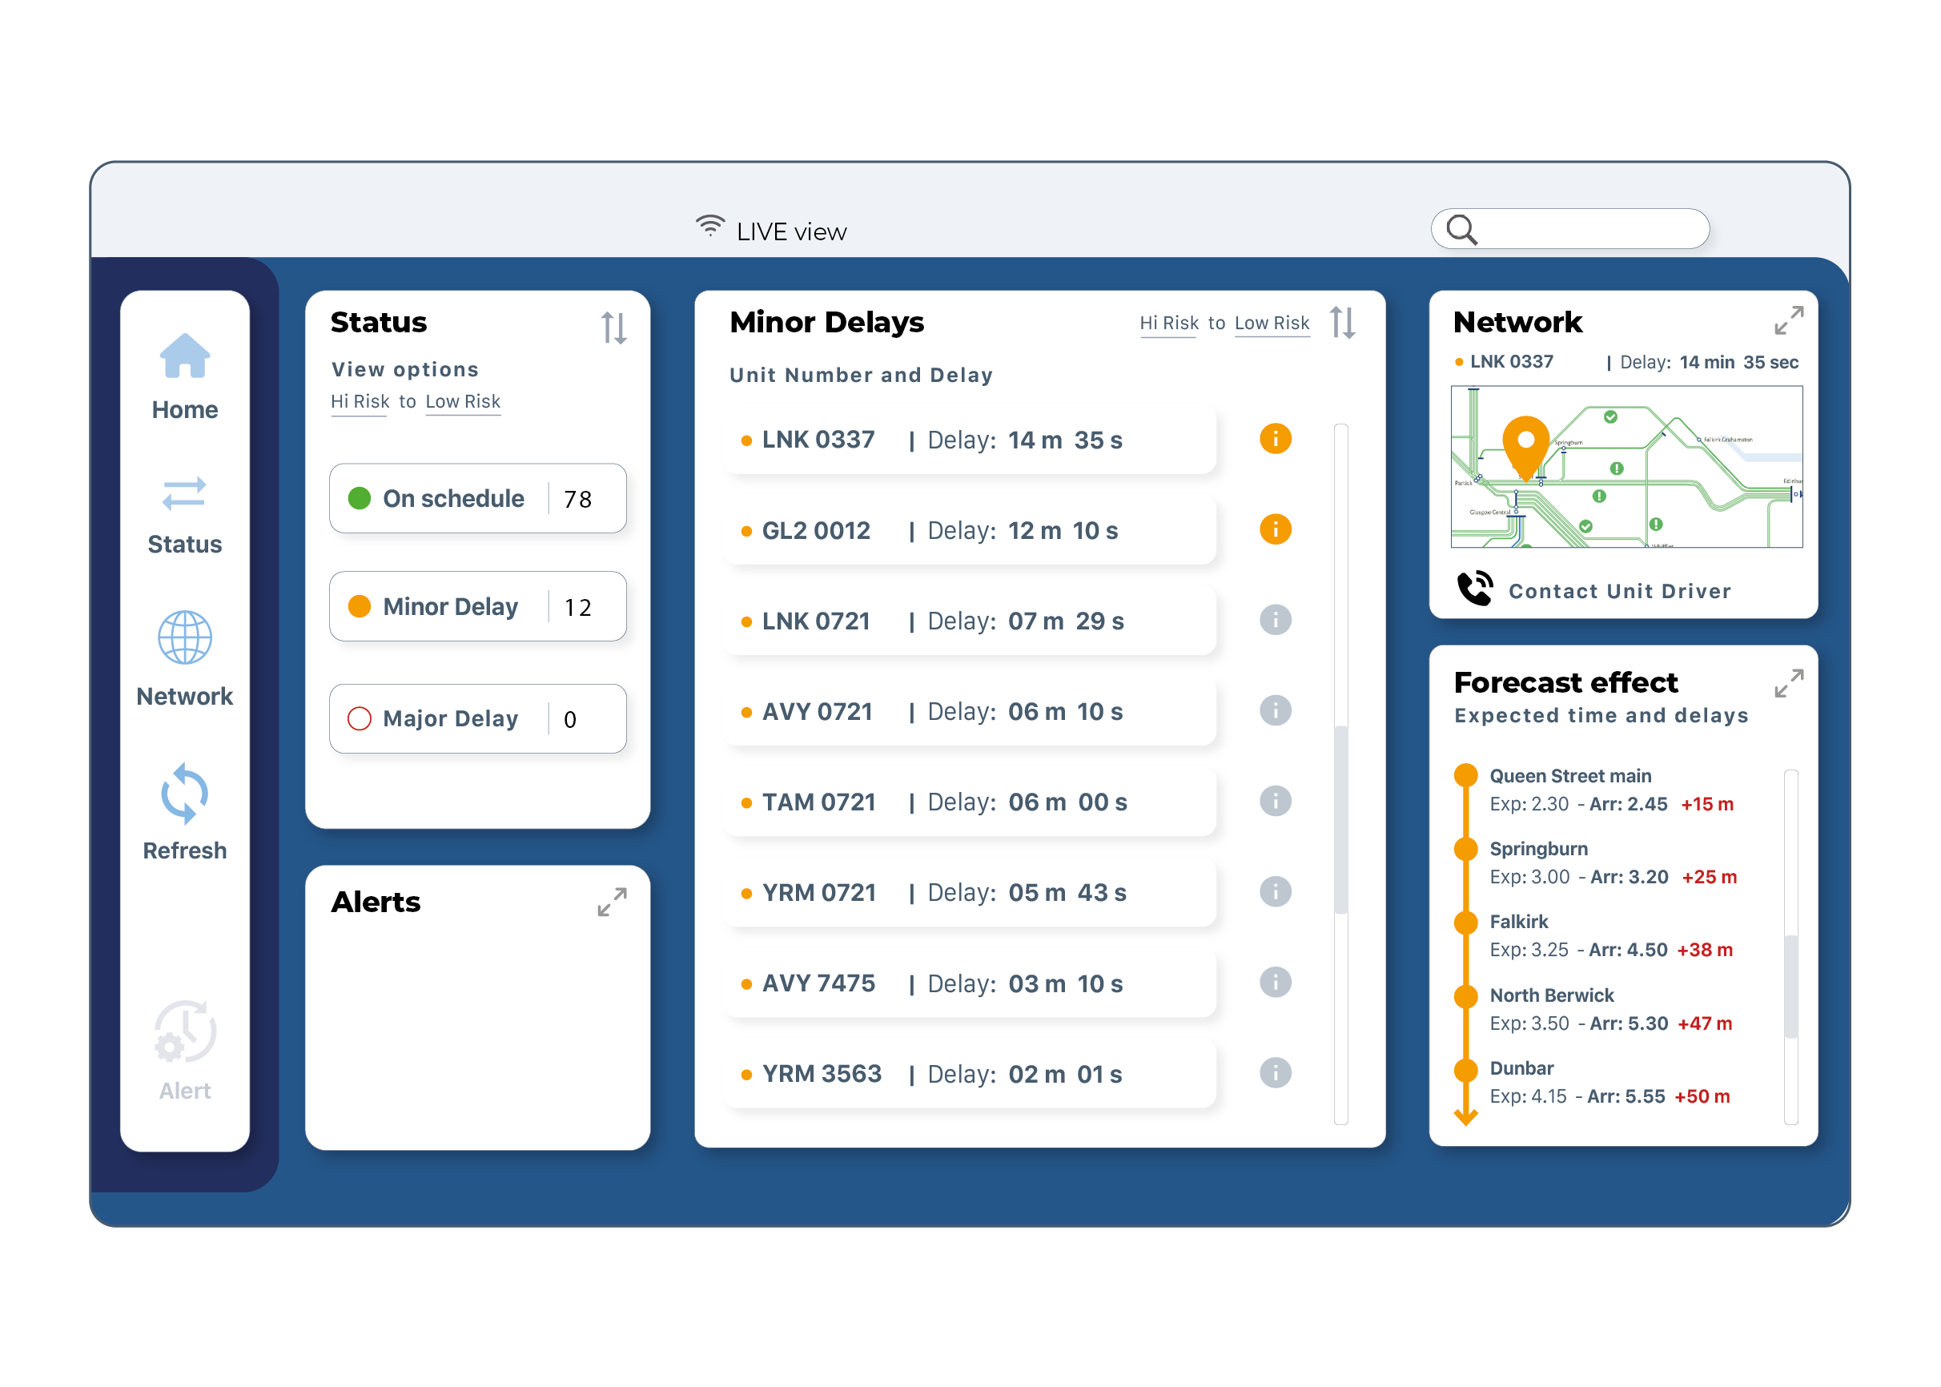
Task: Click info icon for GL2 0012
Action: tap(1275, 529)
